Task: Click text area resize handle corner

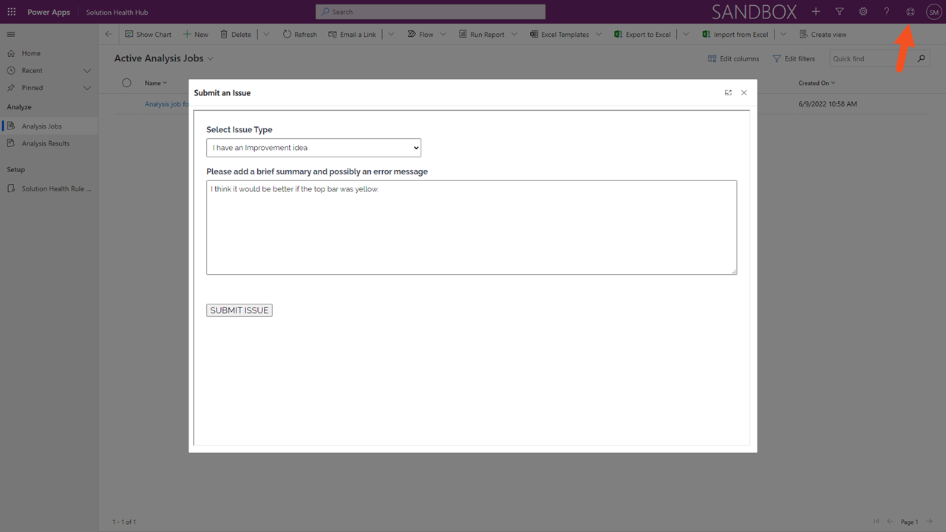Action: 734,271
